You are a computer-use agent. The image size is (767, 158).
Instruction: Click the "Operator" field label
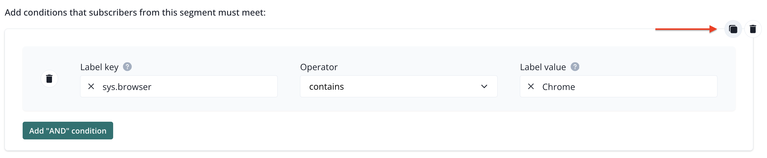[x=319, y=67]
